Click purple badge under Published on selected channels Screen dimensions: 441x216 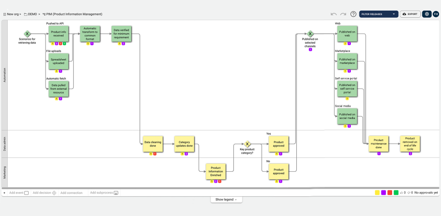click(x=310, y=49)
